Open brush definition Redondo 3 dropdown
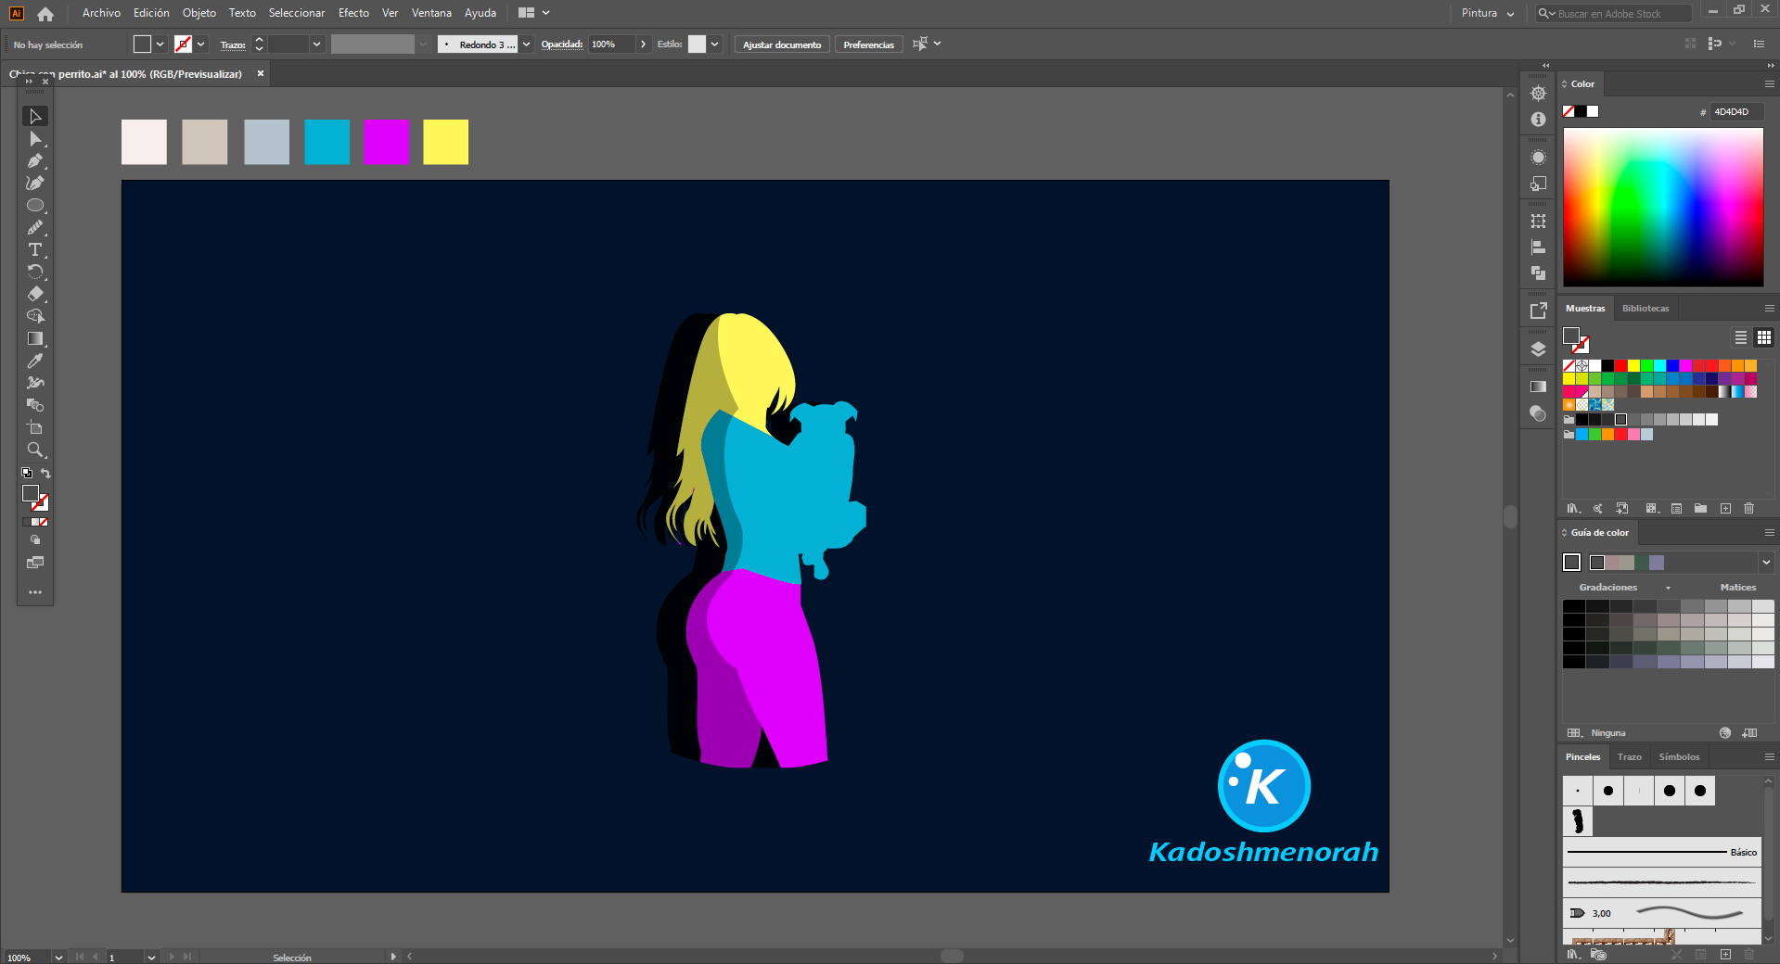This screenshot has height=964, width=1780. (x=527, y=44)
